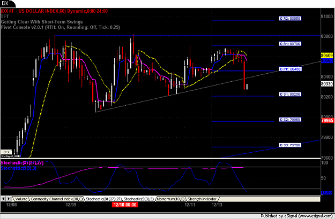Open the Commodity Channel Index(30,C) tab
The image size is (335, 219).
pos(56,199)
